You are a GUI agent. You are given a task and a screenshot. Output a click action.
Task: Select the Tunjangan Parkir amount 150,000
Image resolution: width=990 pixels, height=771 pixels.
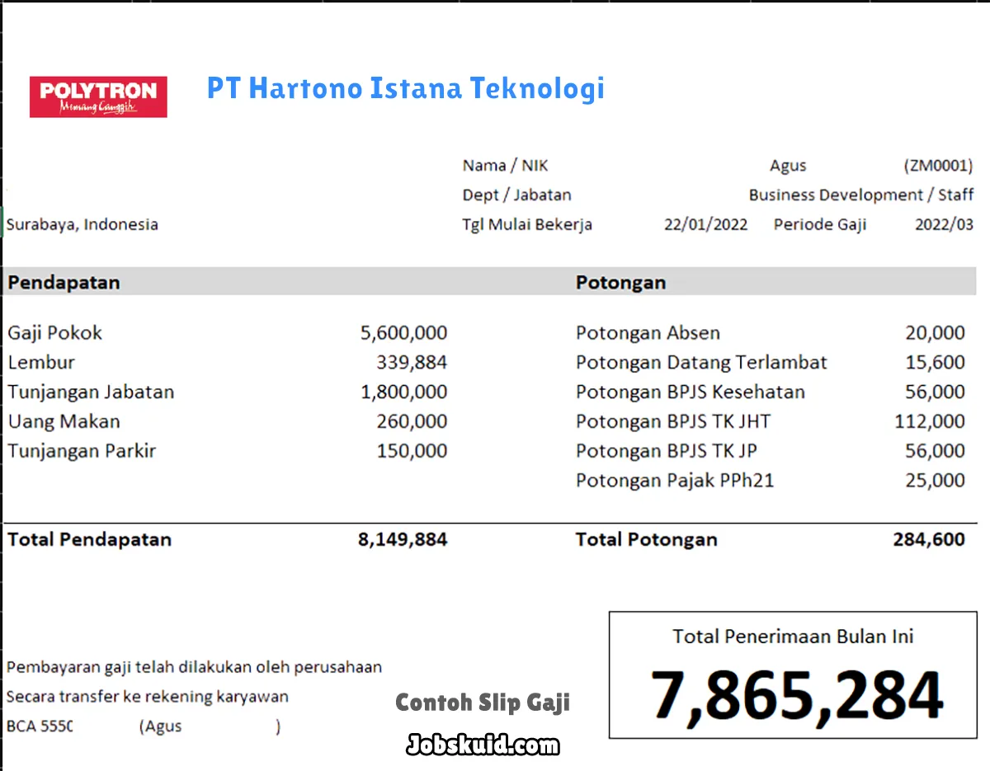pyautogui.click(x=412, y=451)
